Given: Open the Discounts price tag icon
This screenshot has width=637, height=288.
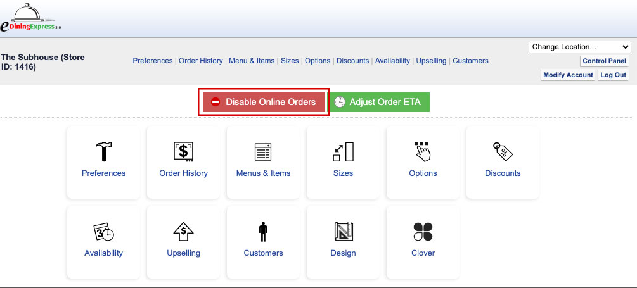Looking at the screenshot, I should [503, 152].
